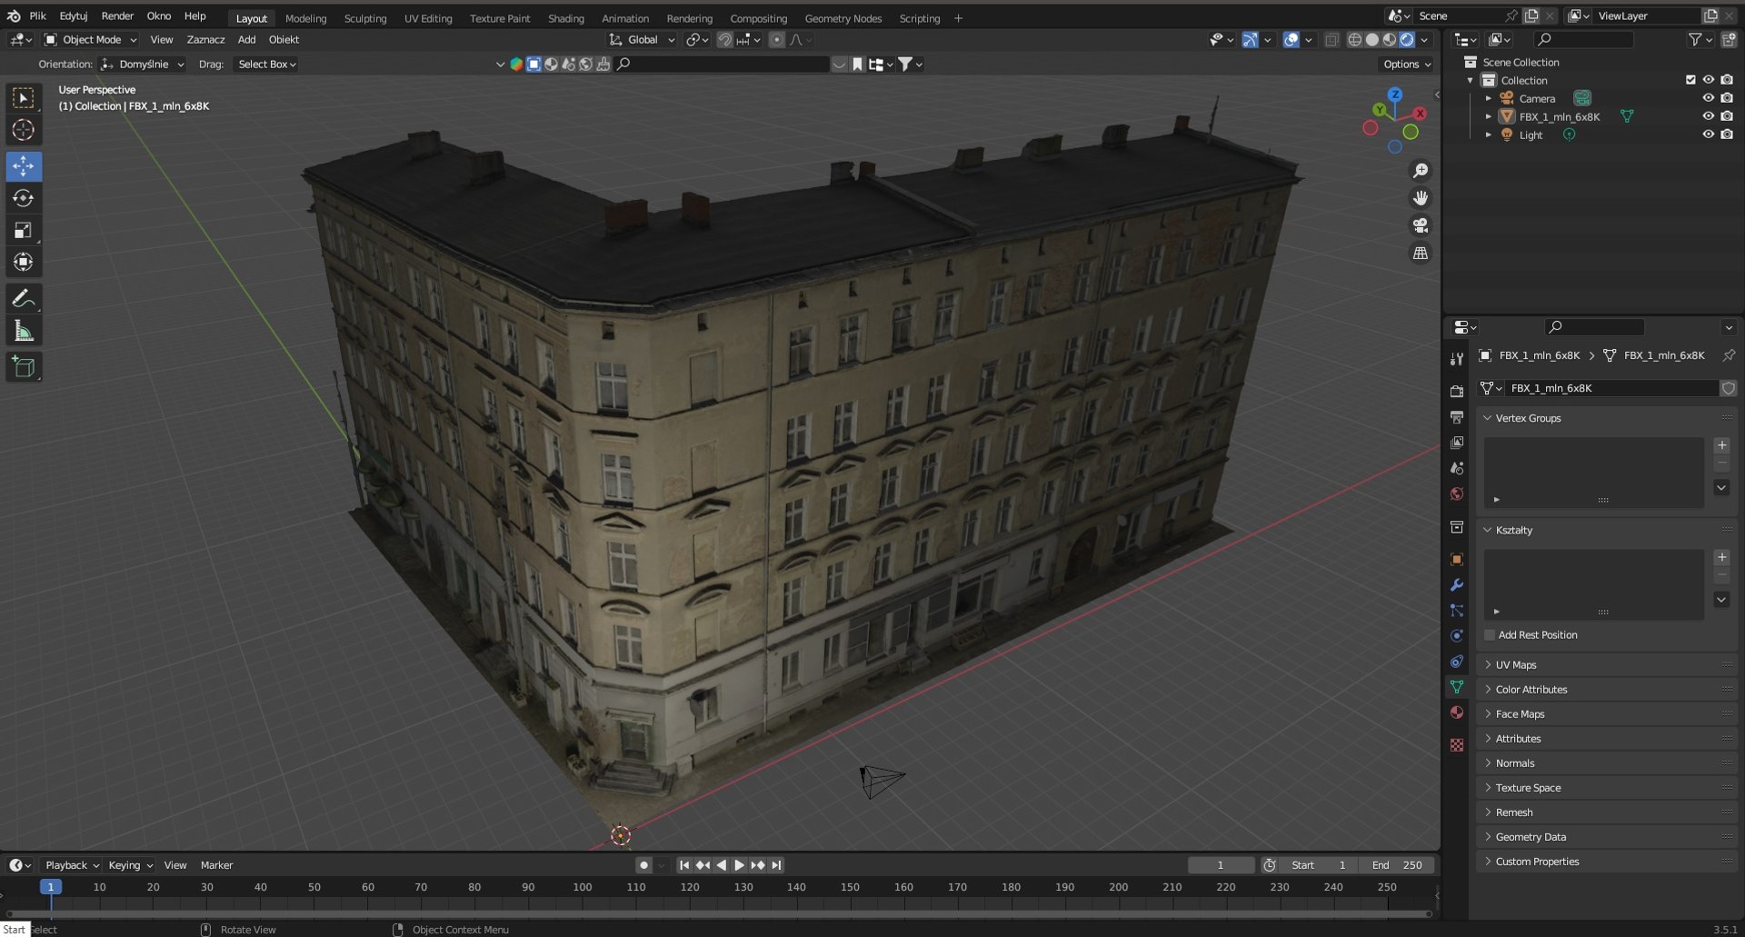1745x937 pixels.
Task: Switch perspective/orthographic with the grid icon
Action: click(1420, 254)
